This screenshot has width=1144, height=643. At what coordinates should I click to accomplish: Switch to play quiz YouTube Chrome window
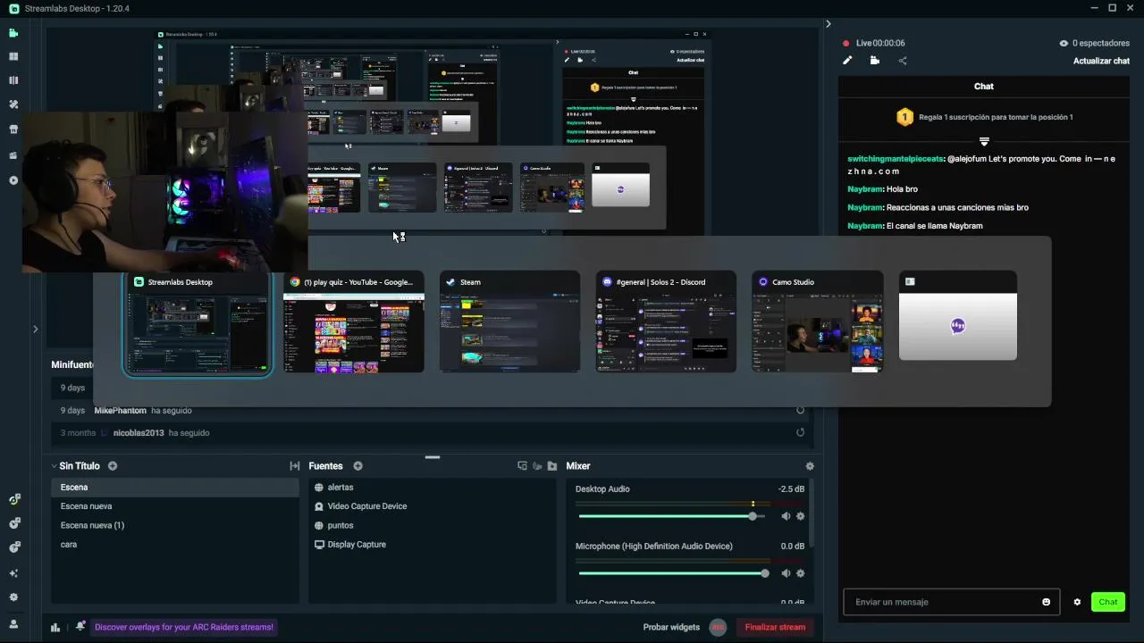point(354,323)
